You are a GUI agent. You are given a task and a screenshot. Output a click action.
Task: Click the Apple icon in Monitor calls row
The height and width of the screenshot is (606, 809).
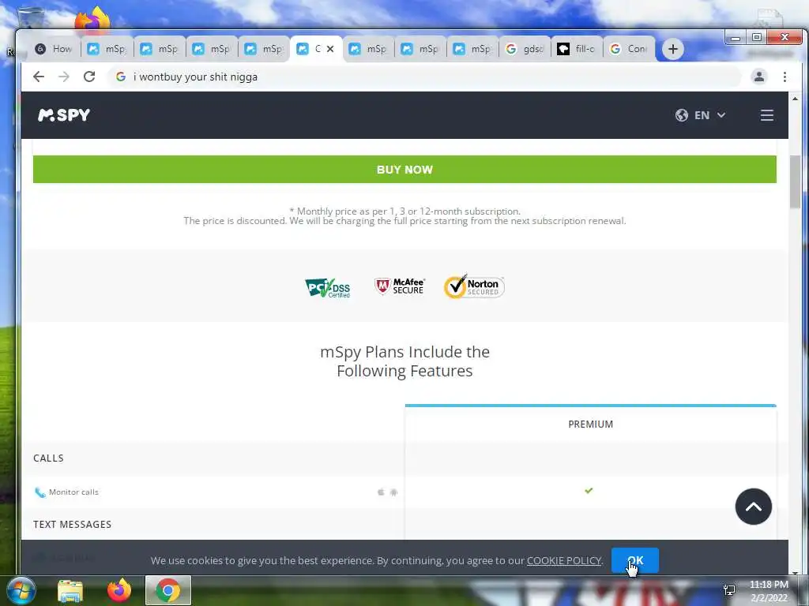pyautogui.click(x=381, y=492)
